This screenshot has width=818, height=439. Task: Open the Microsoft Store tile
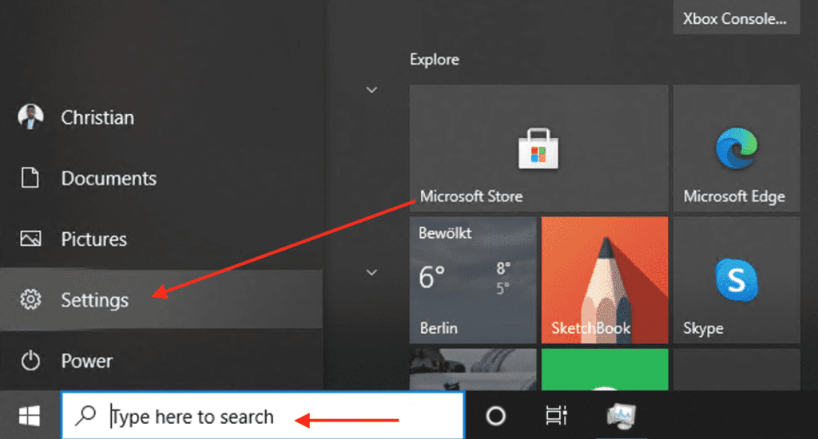[538, 148]
